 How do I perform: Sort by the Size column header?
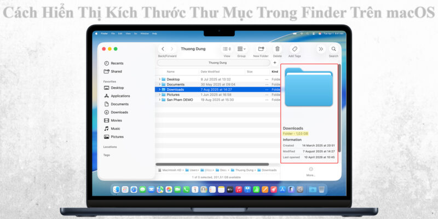coord(250,72)
